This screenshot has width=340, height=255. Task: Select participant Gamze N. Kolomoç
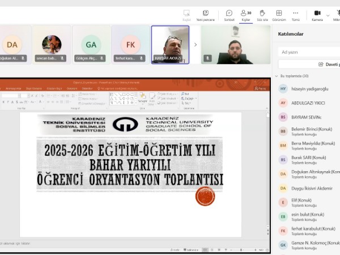(309, 245)
